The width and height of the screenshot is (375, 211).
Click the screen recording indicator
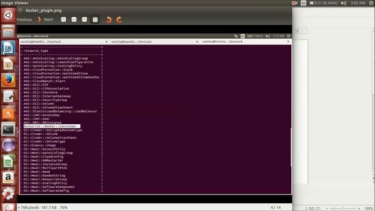(x=294, y=3)
